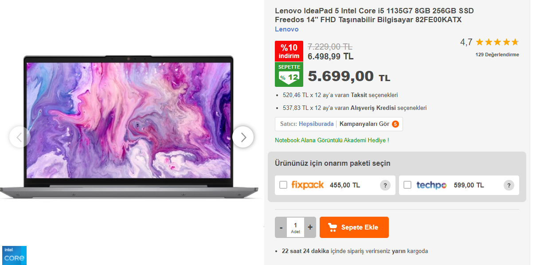Open the 129 Değerlendirme reviews link
Screen dimensions: 536x265
click(x=497, y=55)
